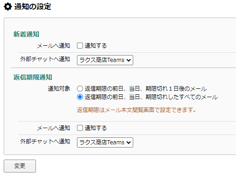Click the 返信期限通知 section heading
The image size is (236, 179).
[x=33, y=77]
